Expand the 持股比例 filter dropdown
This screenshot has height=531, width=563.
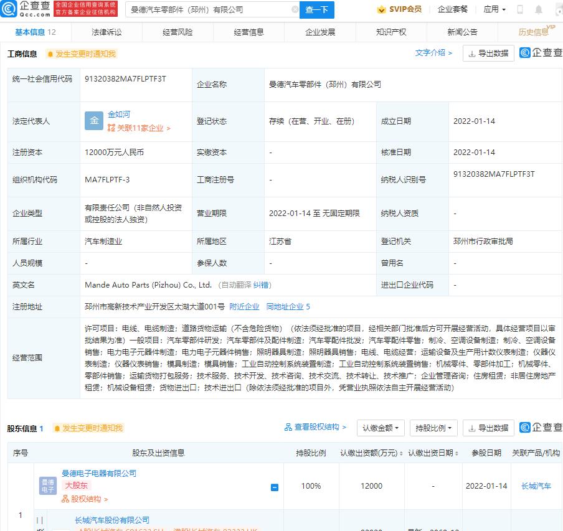pos(433,428)
